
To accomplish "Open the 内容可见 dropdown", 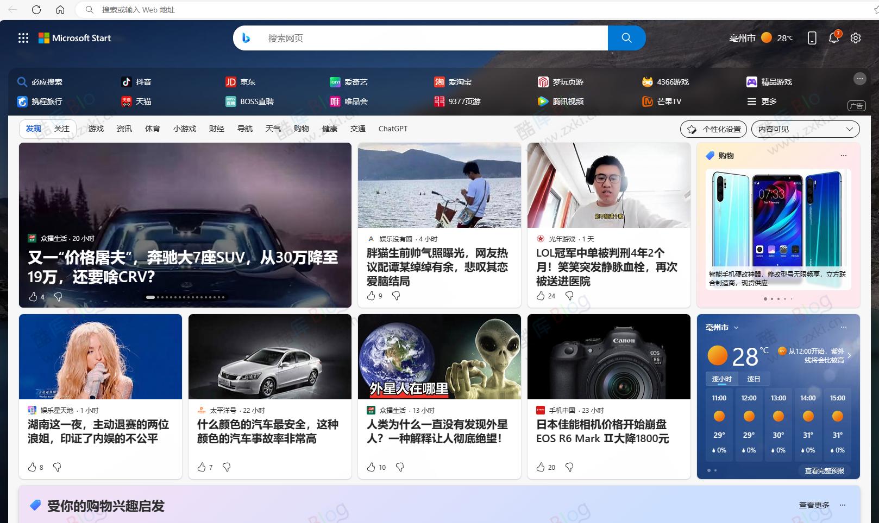I will point(806,129).
